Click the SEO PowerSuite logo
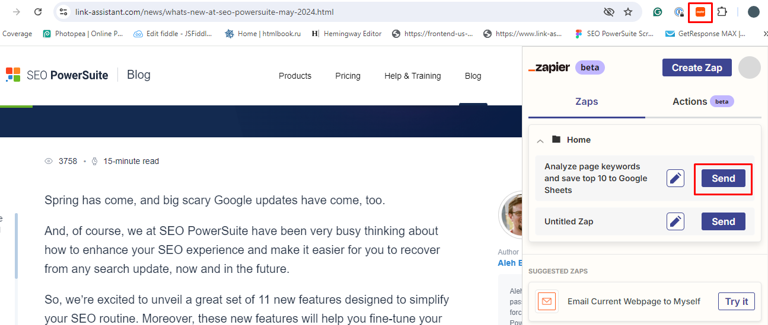Viewport: 768px width, 325px height. point(57,75)
